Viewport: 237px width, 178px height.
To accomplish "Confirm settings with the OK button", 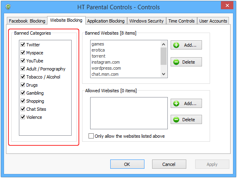I will [x=127, y=164].
